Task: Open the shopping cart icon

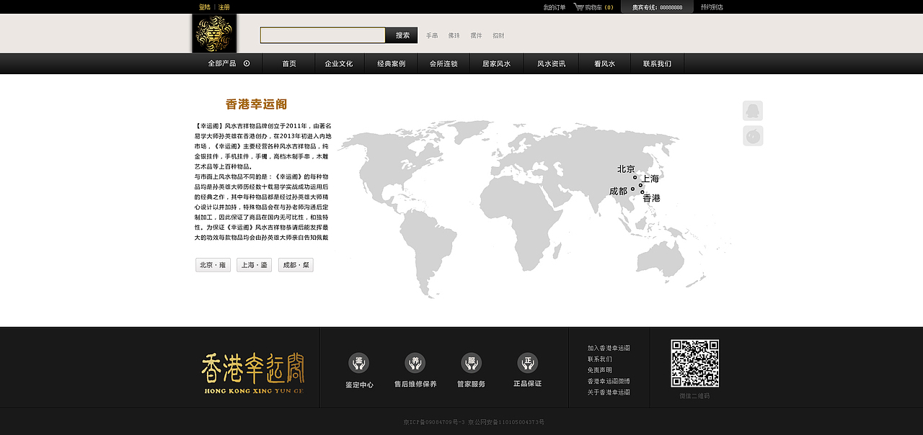Action: (578, 6)
